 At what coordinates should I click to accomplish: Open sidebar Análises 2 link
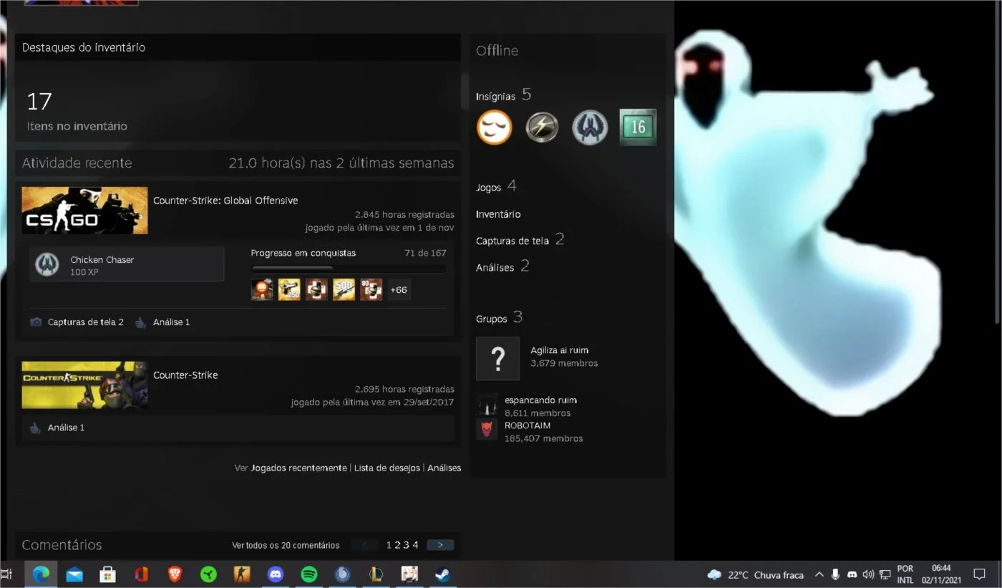click(502, 266)
